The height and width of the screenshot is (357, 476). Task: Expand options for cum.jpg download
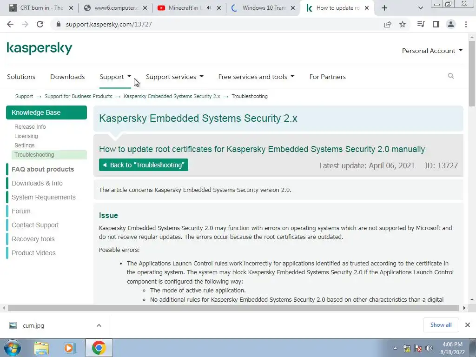(99, 325)
